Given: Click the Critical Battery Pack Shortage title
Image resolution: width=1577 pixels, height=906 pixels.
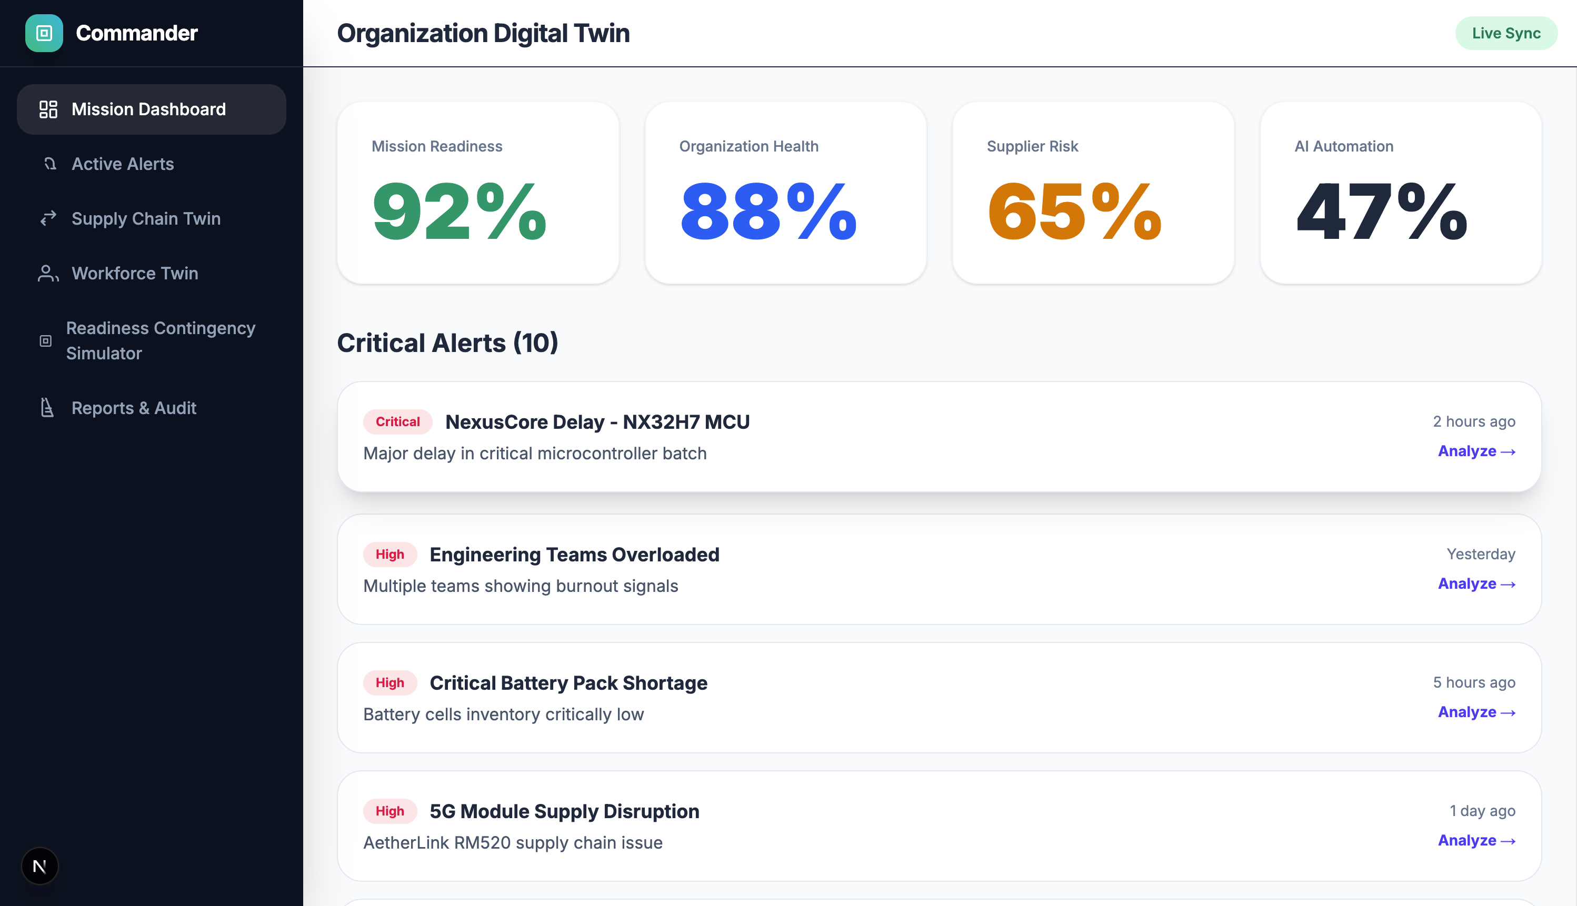Looking at the screenshot, I should coord(568,682).
